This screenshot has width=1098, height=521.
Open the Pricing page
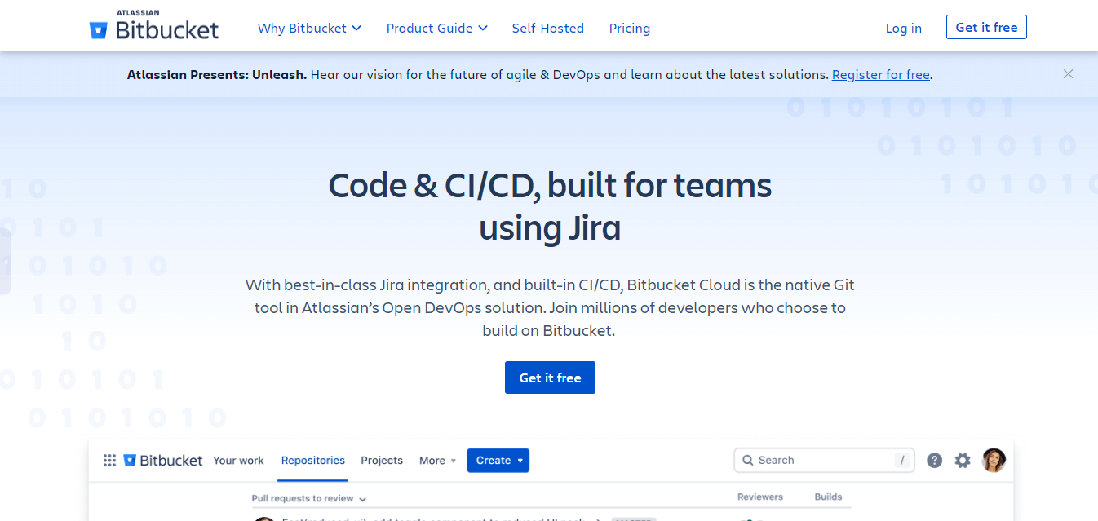click(x=630, y=28)
